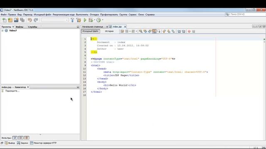
Task: Switch to the Службы tab
Action: [32, 26]
